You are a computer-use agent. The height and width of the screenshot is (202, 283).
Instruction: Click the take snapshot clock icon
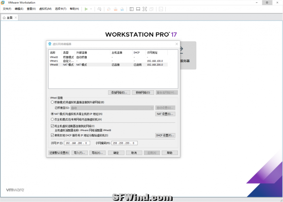[109, 9]
